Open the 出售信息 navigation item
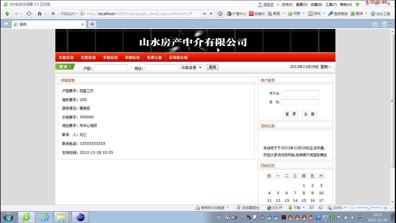Image resolution: width=396 pixels, height=223 pixels. pos(88,57)
